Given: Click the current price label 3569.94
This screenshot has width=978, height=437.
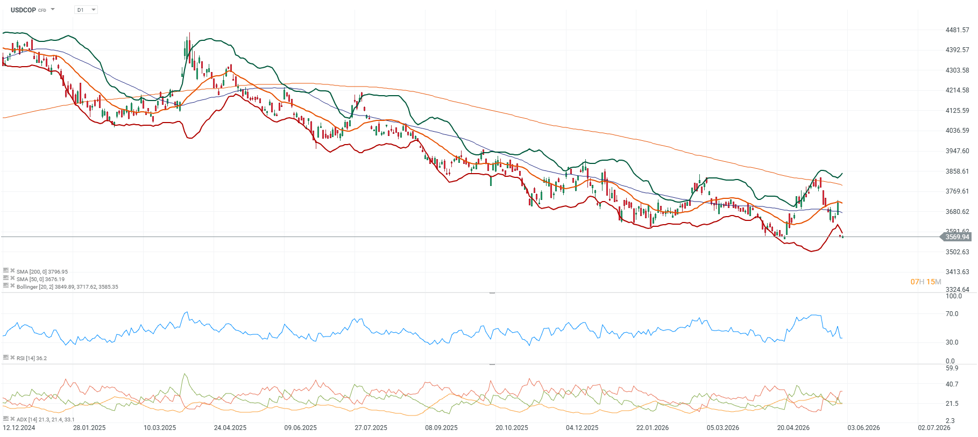Looking at the screenshot, I should click(x=956, y=237).
